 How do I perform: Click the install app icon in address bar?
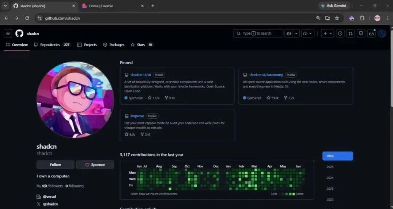[x=328, y=18]
